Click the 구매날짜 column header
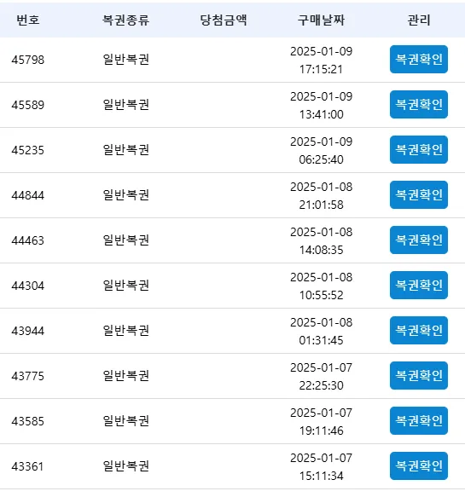Screen dimensions: 465x497 tap(321, 20)
